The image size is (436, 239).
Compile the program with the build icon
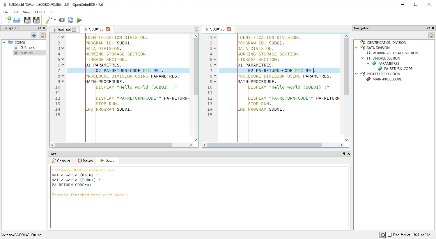click(x=49, y=20)
